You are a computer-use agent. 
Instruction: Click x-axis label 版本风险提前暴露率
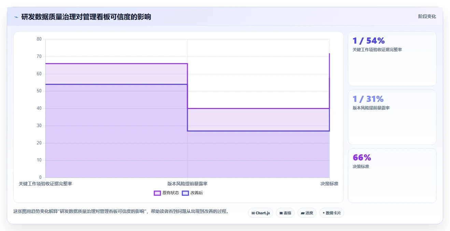187,184
